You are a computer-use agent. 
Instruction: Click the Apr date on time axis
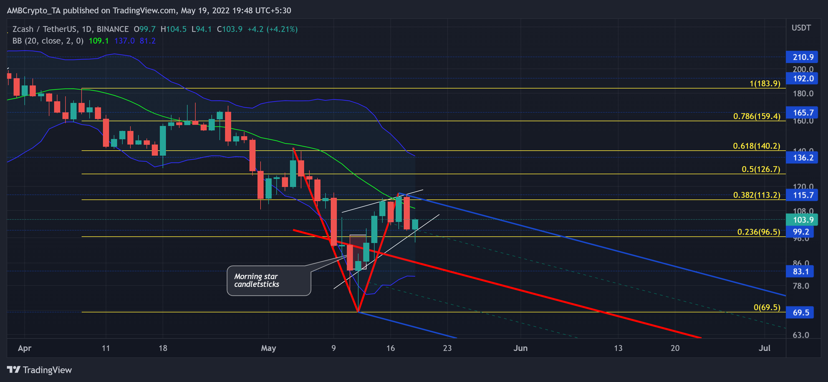coord(24,348)
